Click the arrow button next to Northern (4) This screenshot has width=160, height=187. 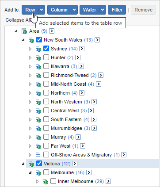(x=82, y=93)
